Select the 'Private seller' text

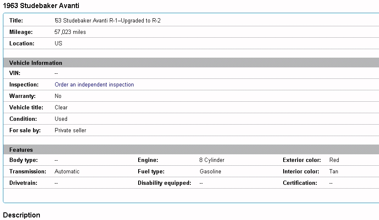70,130
